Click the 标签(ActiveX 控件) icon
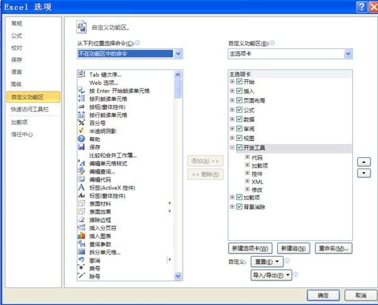This screenshot has width=378, height=305. click(x=81, y=187)
